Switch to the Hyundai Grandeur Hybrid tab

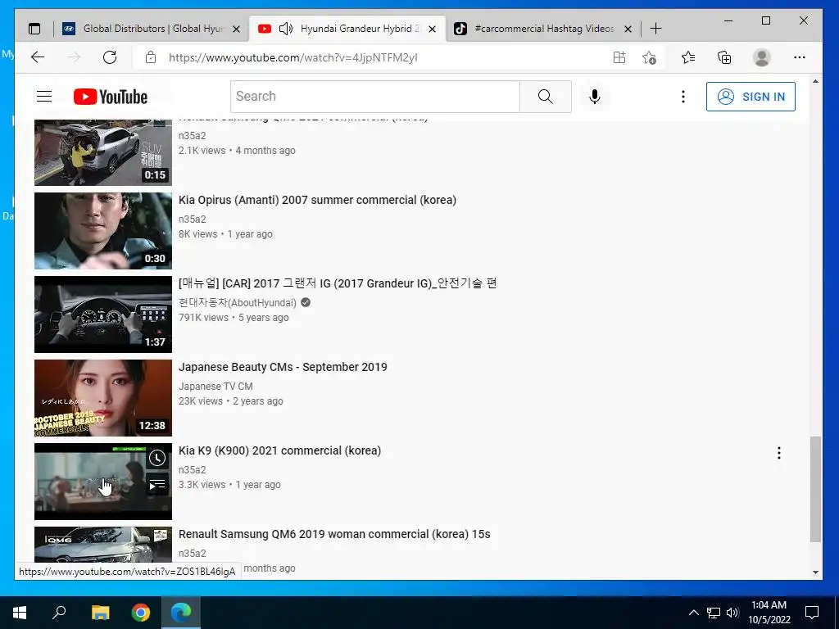point(347,29)
